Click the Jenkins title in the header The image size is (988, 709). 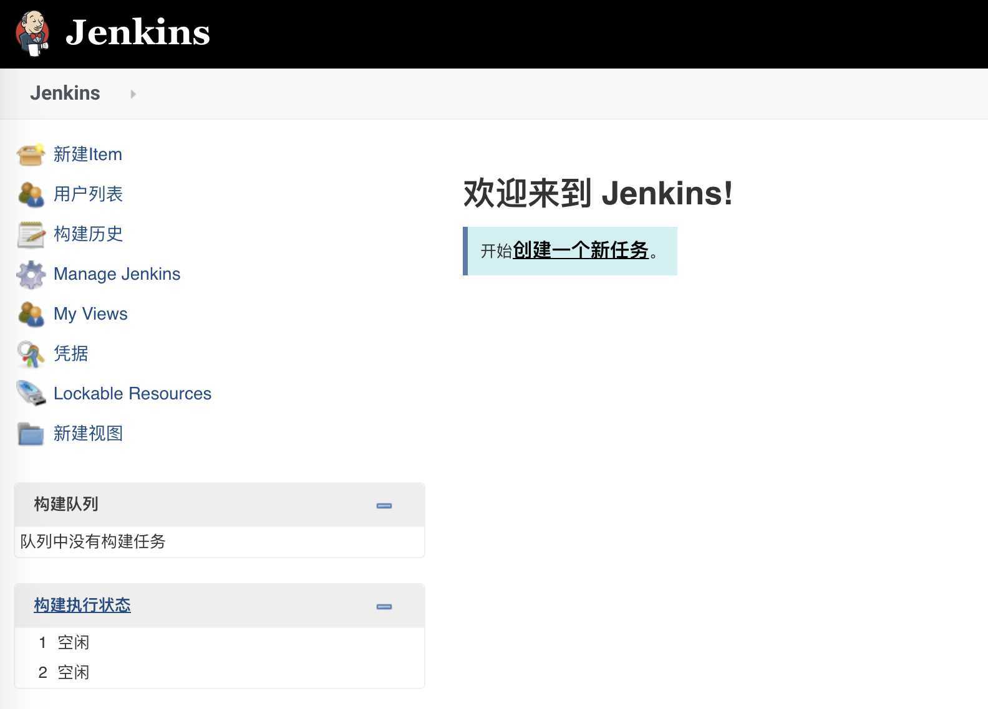[x=138, y=32]
